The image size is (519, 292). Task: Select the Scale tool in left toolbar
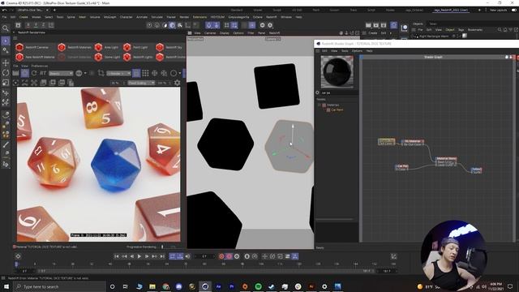(x=6, y=83)
